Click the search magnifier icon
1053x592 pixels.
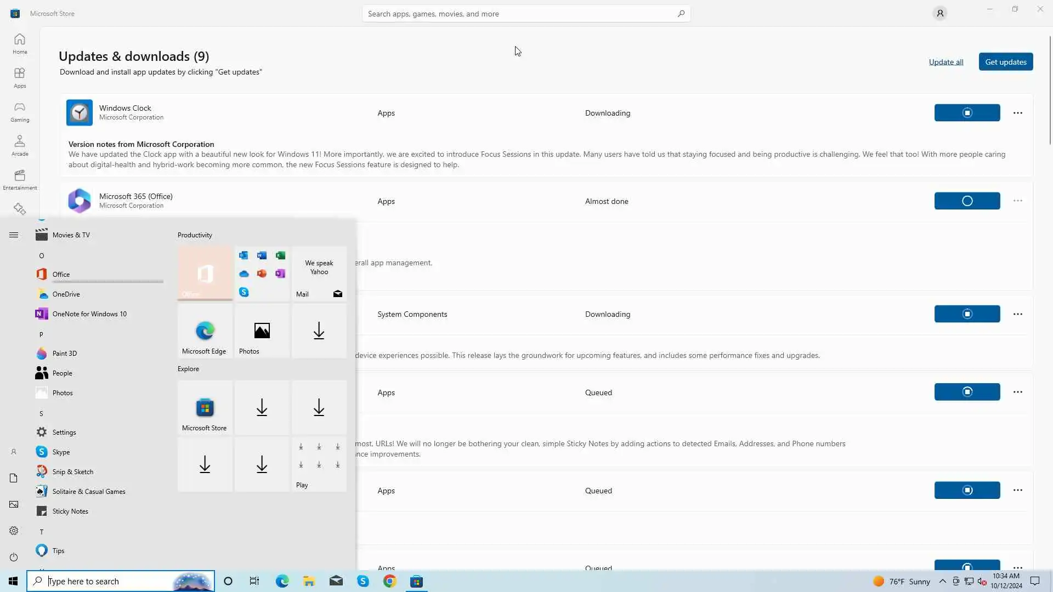681,14
